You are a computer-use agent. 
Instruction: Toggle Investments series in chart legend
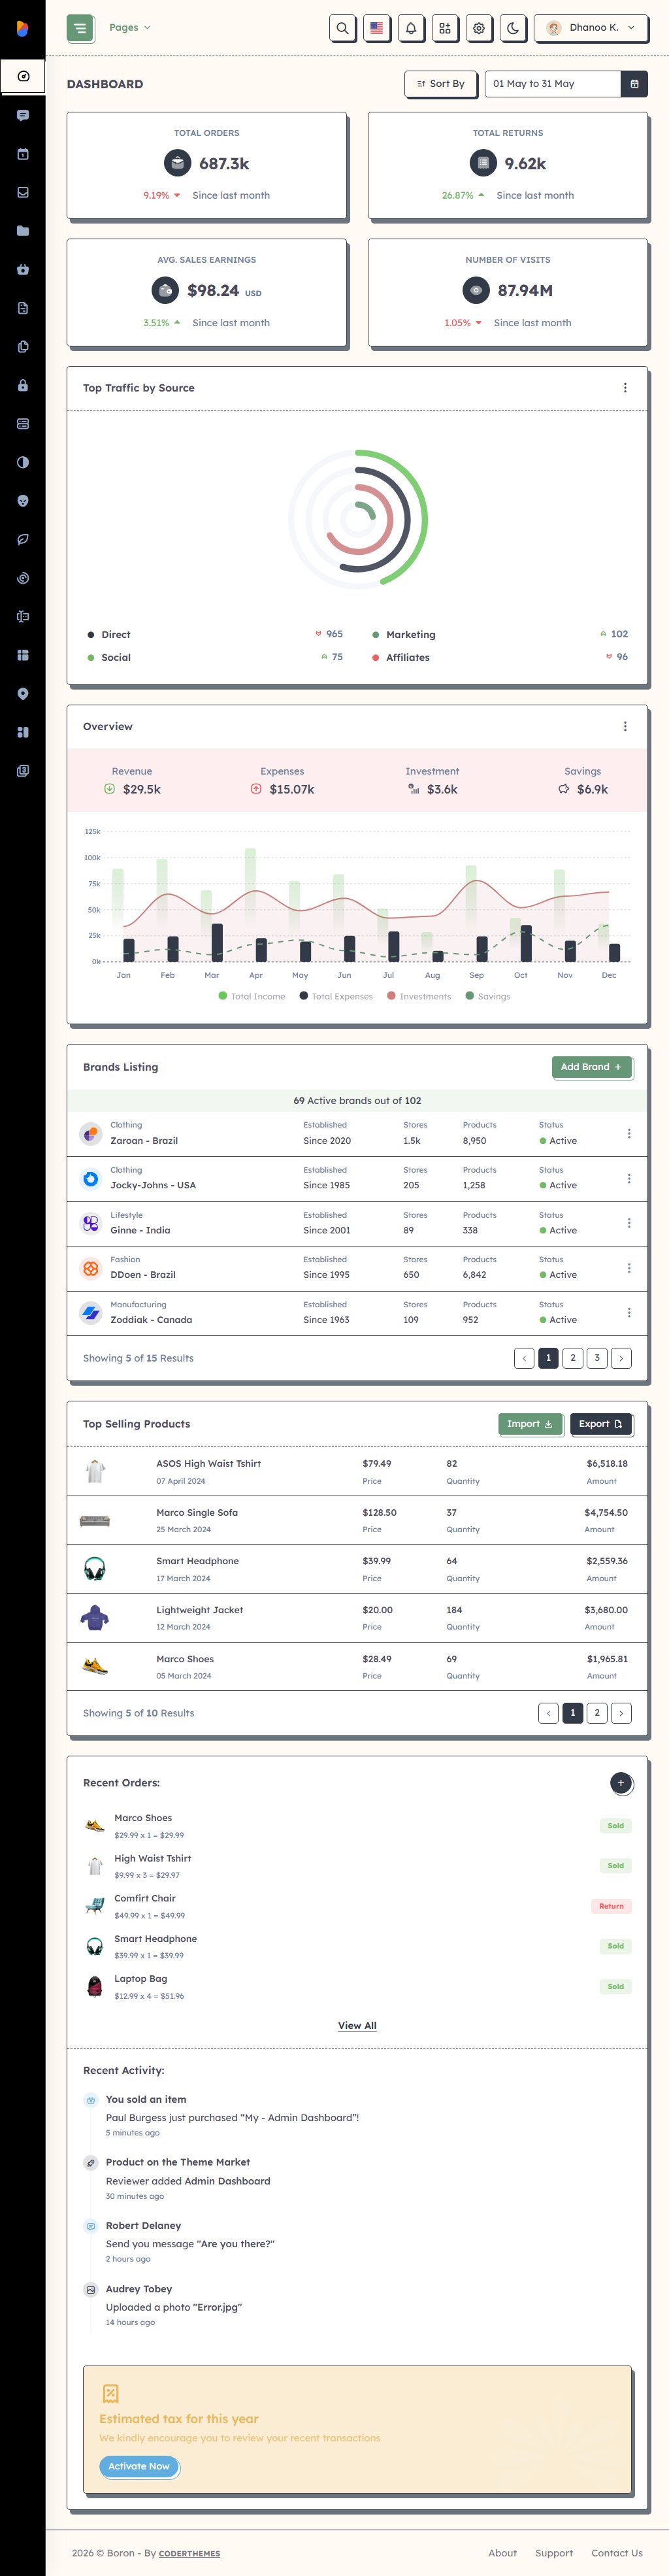tap(419, 996)
